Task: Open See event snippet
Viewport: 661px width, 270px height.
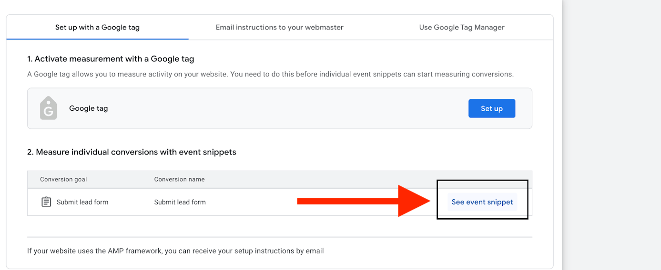Action: click(x=482, y=202)
